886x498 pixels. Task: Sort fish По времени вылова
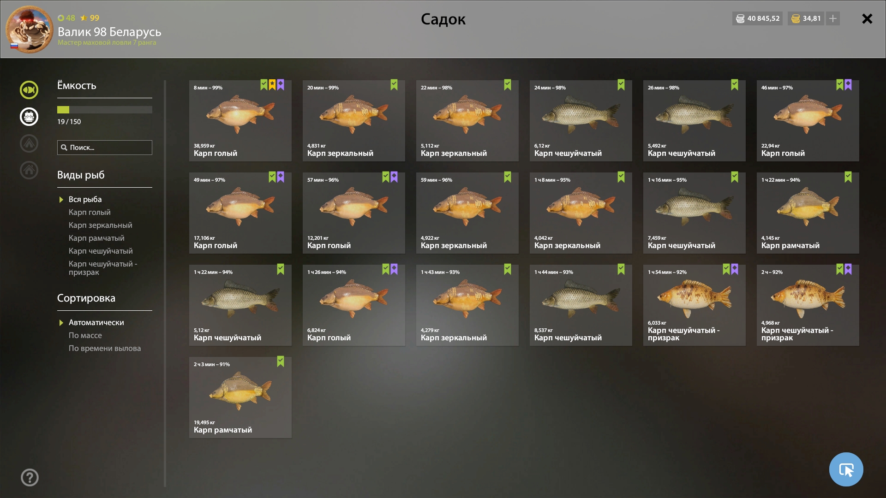(105, 348)
